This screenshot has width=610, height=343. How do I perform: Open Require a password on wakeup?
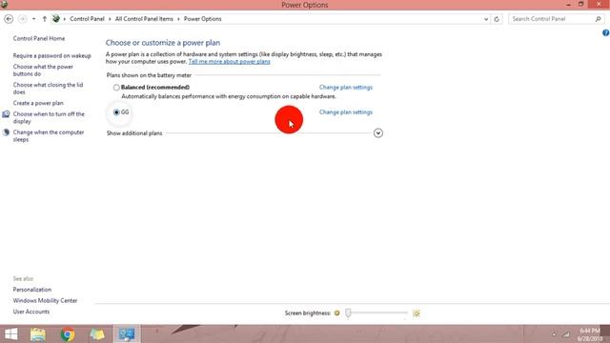[x=51, y=55]
